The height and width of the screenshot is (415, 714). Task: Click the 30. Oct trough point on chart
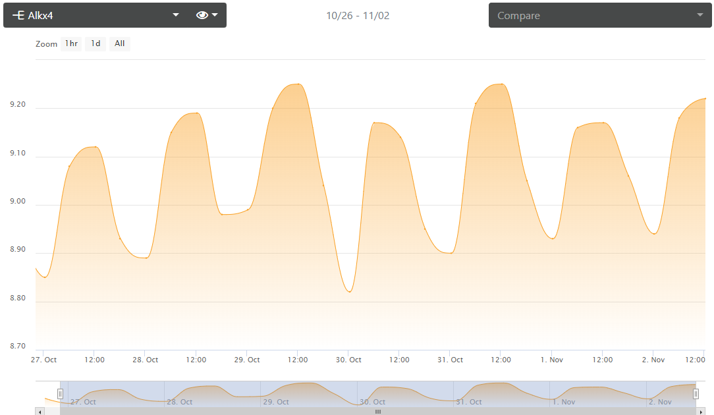coord(349,291)
